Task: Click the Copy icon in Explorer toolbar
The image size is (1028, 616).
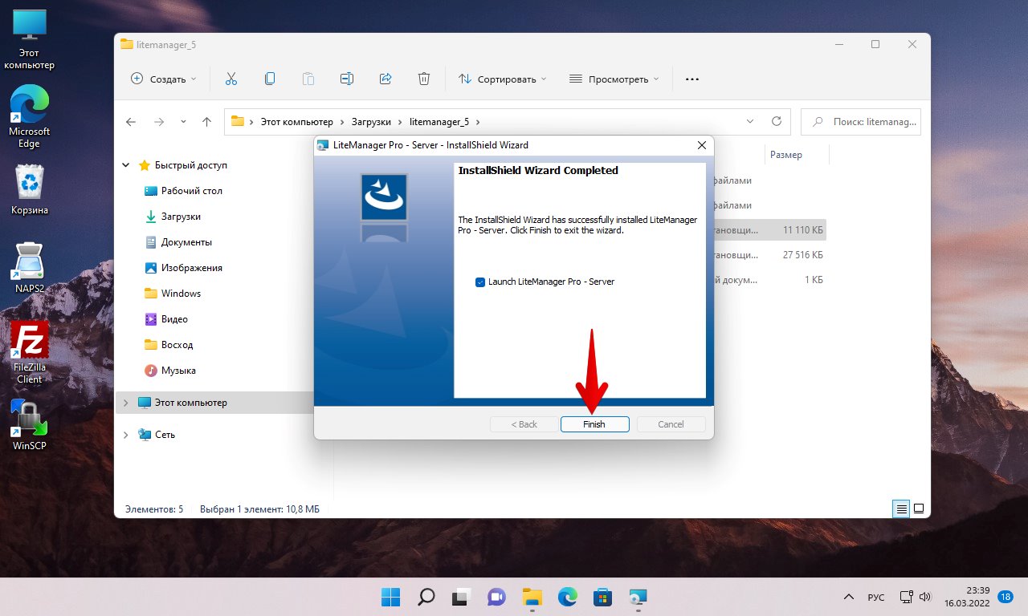Action: point(270,79)
